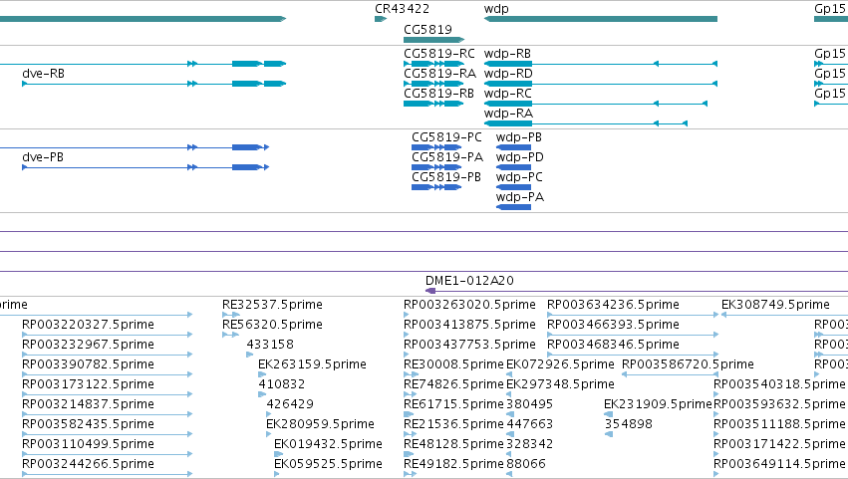The height and width of the screenshot is (479, 848).
Task: Select RP003582435.5prime EST label
Action: pyautogui.click(x=88, y=424)
